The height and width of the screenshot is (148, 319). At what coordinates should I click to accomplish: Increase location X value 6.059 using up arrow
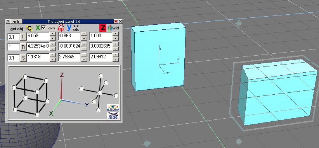pos(53,34)
